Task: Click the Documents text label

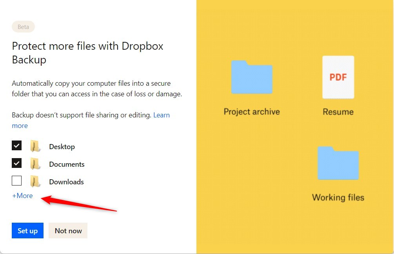Action: click(x=67, y=164)
